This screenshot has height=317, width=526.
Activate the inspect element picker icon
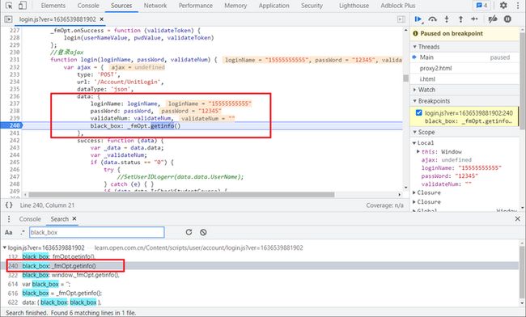[x=9, y=6]
